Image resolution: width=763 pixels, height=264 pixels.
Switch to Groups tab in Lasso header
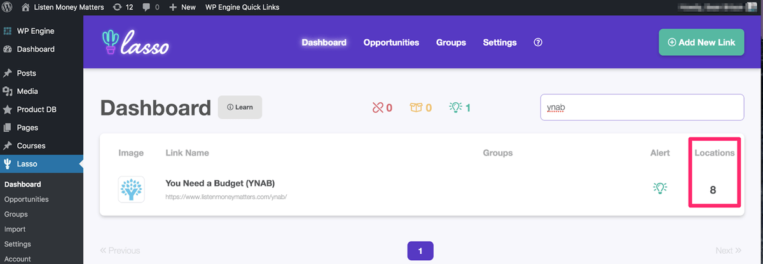coord(451,43)
